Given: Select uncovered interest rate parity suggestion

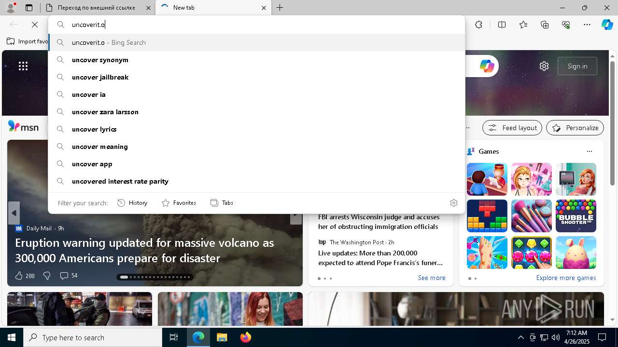Looking at the screenshot, I should tap(256, 181).
